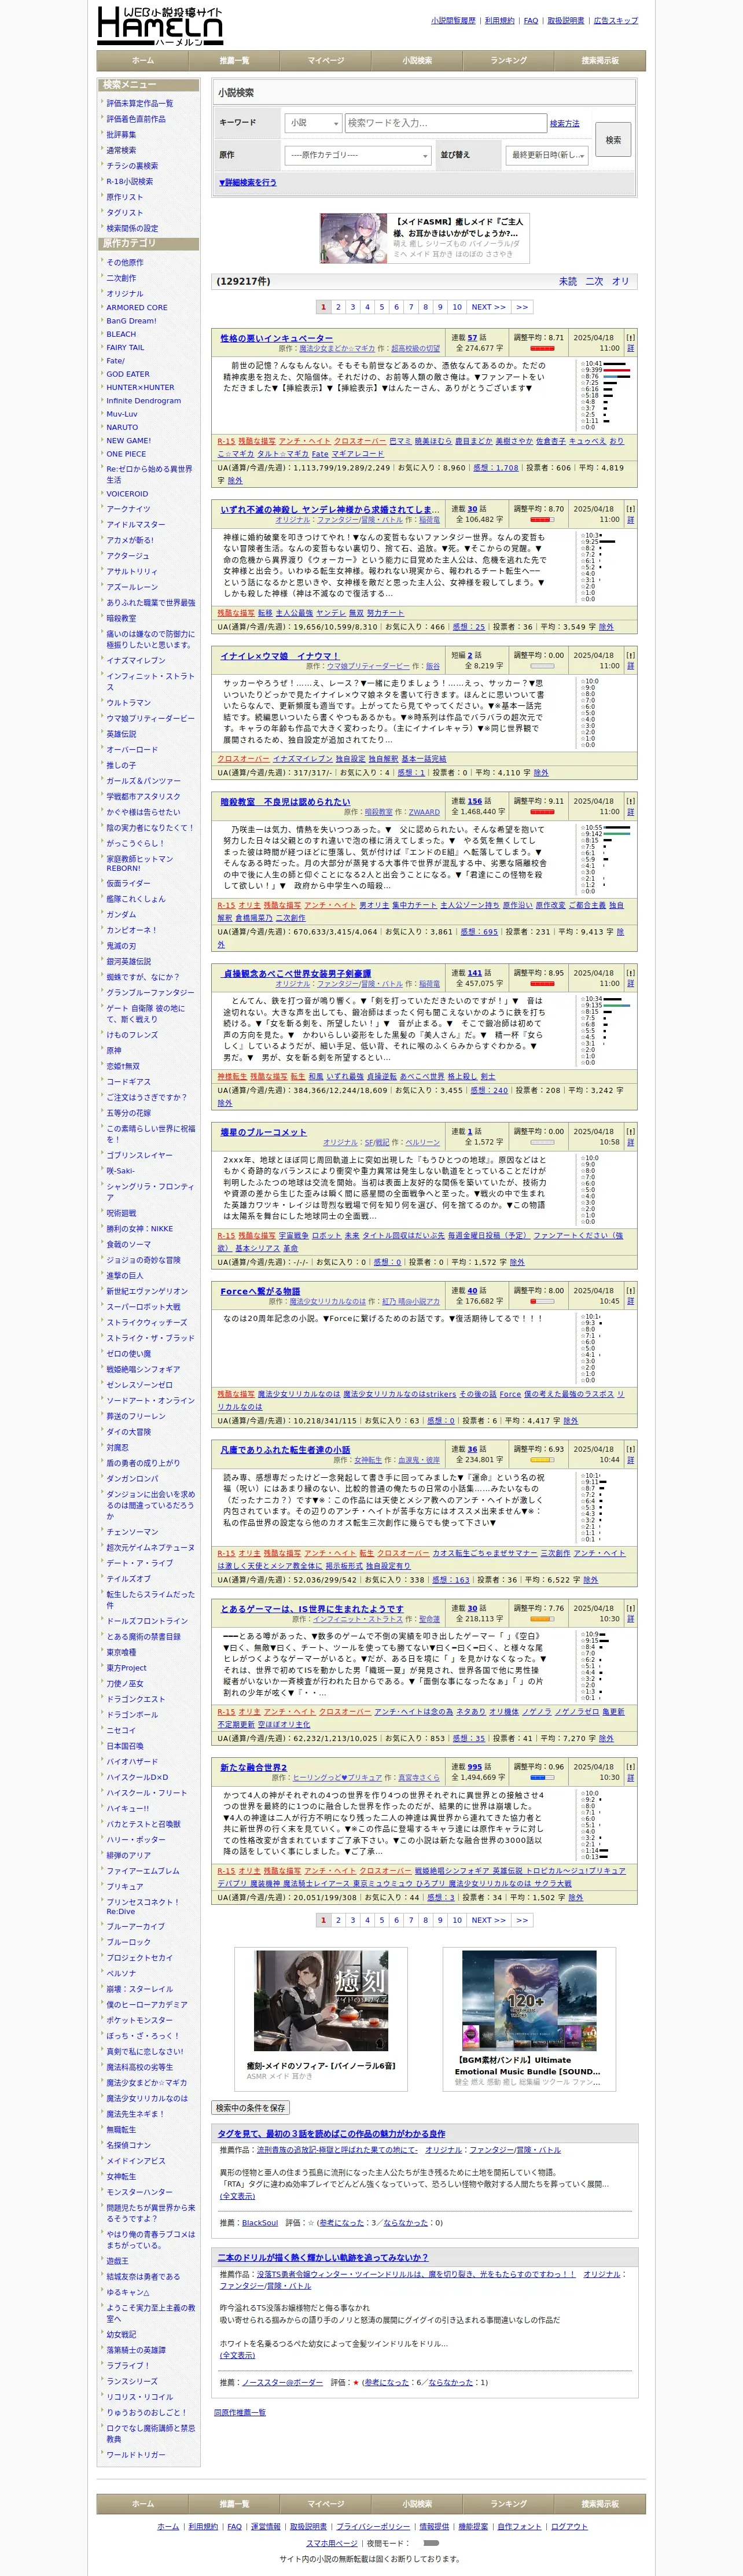Click the last-page >> button in bottom pagination
The width and height of the screenshot is (743, 2576).
(521, 1920)
